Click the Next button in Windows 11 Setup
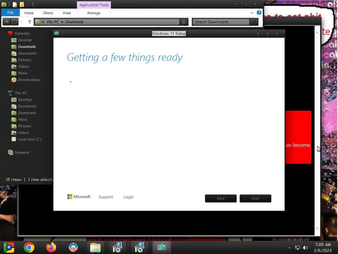The width and height of the screenshot is (338, 254). coord(255,198)
